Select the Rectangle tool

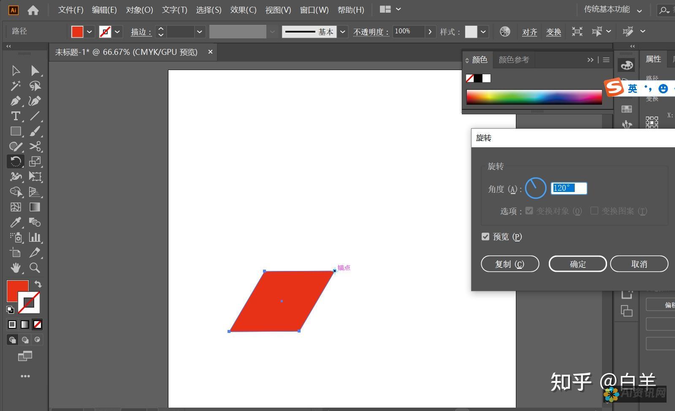(x=16, y=131)
